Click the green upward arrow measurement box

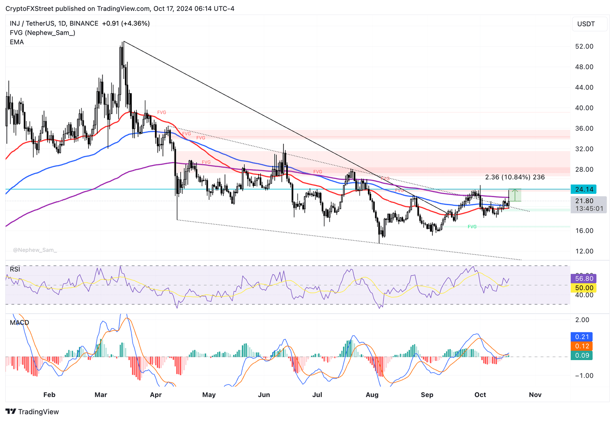(515, 195)
